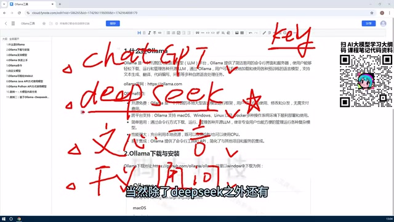Open the tab search dropdown arrow
Screen dimensions: 394x222
click(4, 4)
